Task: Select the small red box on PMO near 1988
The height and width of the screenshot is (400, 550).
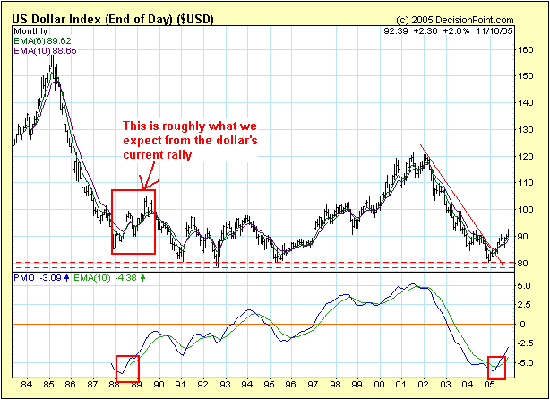Action: [127, 367]
